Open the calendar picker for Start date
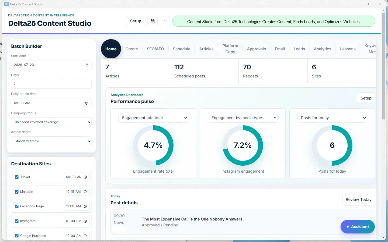388x242 pixels. point(87,65)
